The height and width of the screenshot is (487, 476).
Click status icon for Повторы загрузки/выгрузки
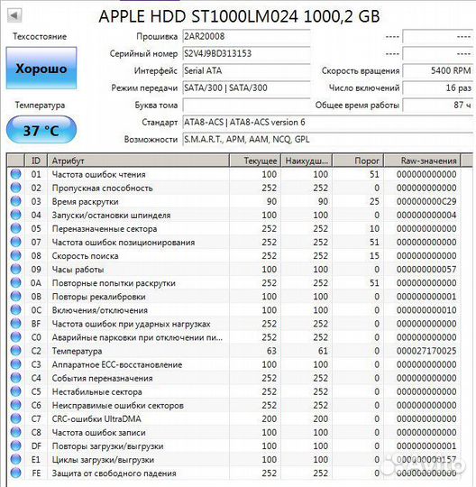(15, 446)
